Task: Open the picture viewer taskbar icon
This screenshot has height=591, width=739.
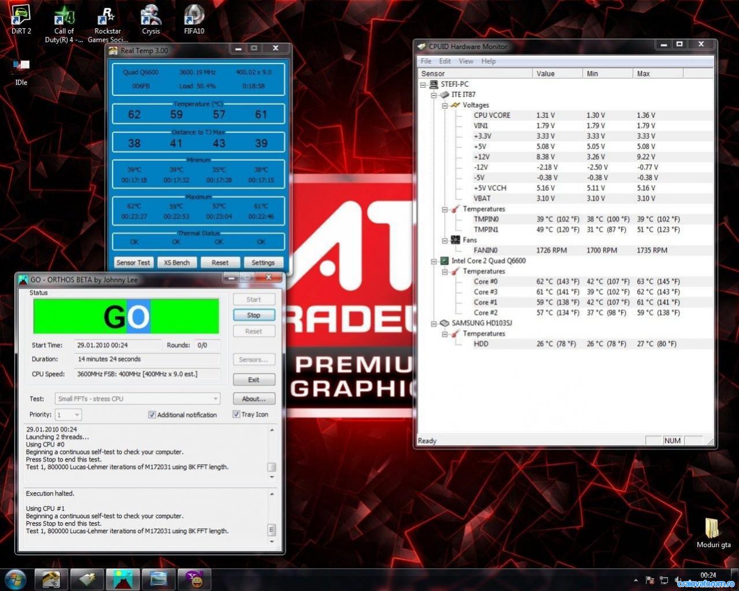Action: click(x=159, y=579)
